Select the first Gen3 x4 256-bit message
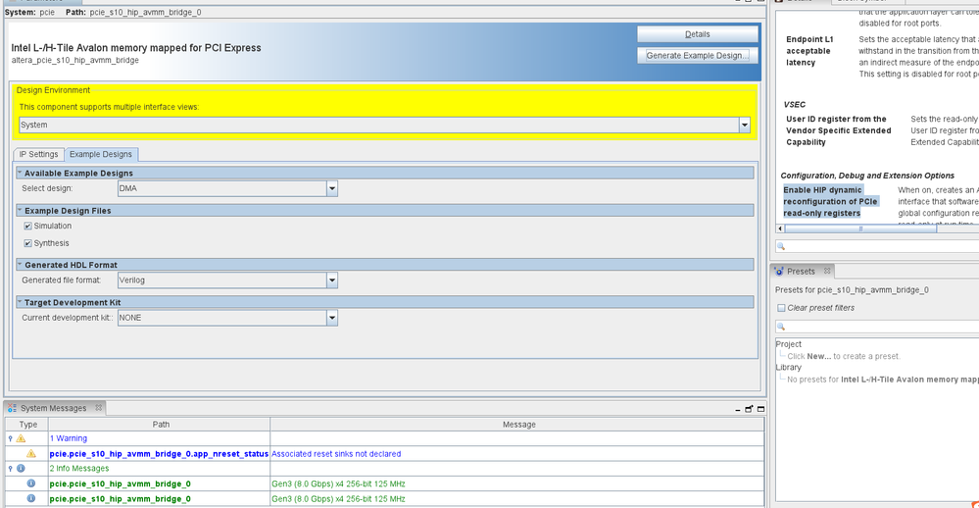This screenshot has height=508, width=979. 338,483
